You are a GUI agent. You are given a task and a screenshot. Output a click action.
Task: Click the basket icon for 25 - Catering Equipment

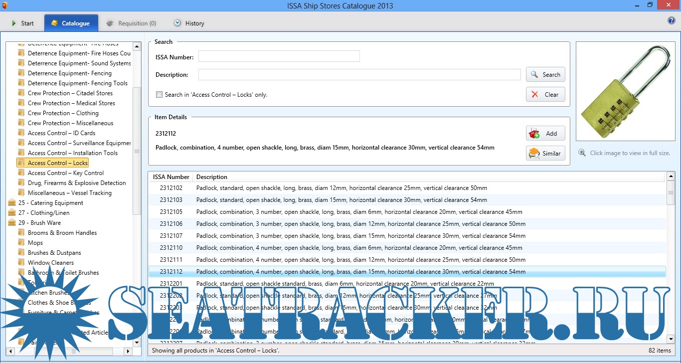12,202
